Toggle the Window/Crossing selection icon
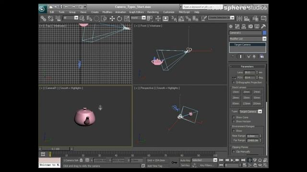Viewport: 307px width, 172px height. [104, 19]
